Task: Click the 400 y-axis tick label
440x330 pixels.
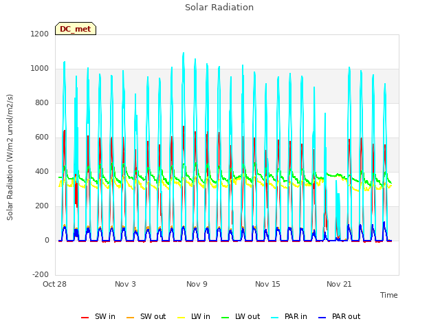Action: coord(42,171)
